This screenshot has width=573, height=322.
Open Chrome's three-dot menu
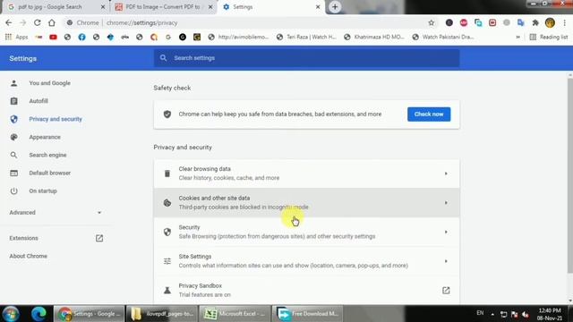[564, 22]
